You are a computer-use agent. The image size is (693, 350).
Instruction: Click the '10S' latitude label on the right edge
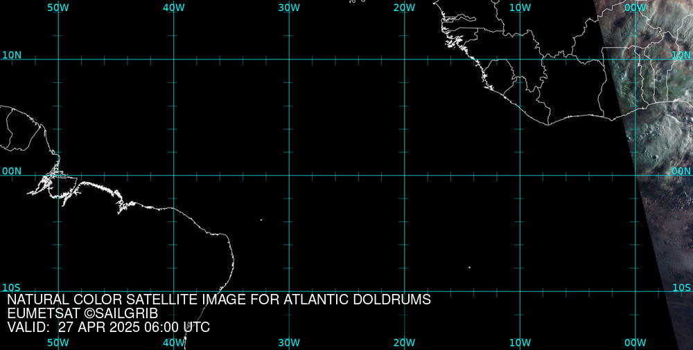[x=681, y=288]
